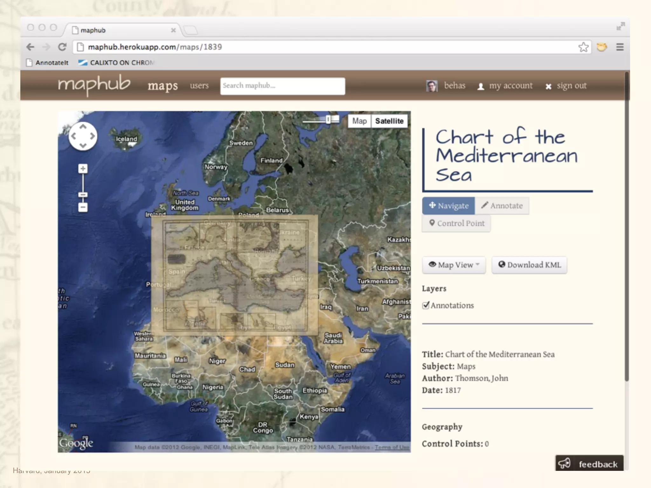Click the Subject value Maps
The height and width of the screenshot is (488, 651).
(466, 366)
